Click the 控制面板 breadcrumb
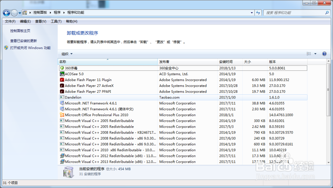 tap(40, 13)
